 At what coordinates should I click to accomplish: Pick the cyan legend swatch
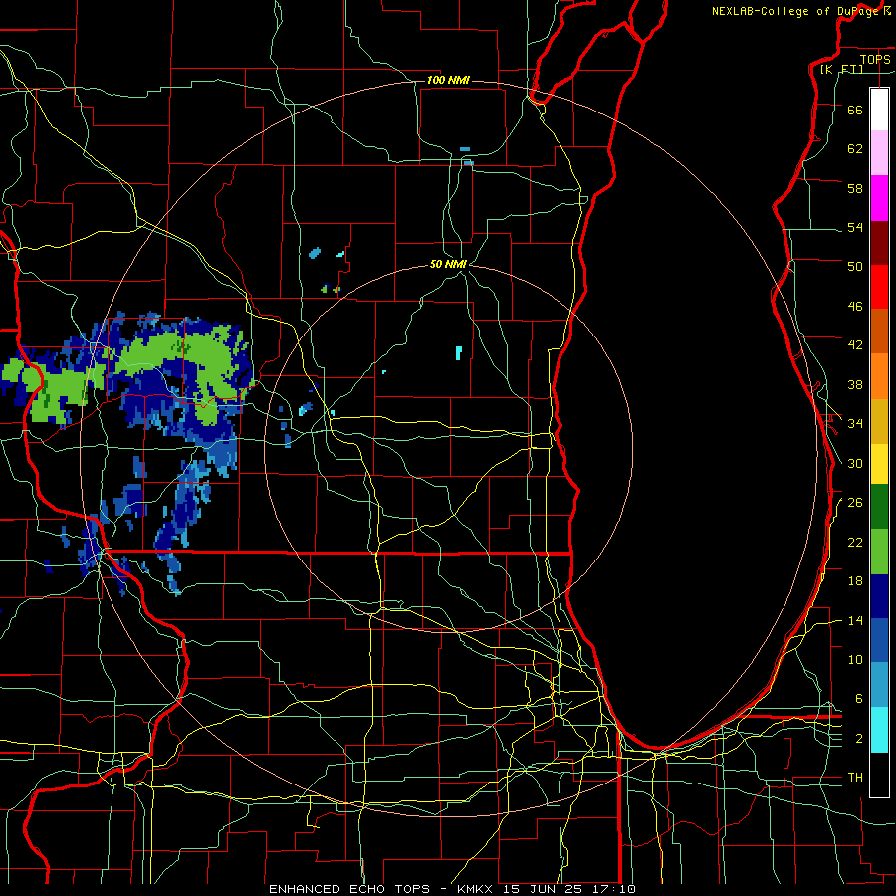click(879, 730)
